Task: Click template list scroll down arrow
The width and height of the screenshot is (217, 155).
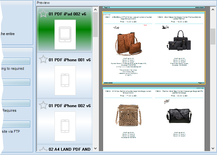Action: tap(95, 148)
